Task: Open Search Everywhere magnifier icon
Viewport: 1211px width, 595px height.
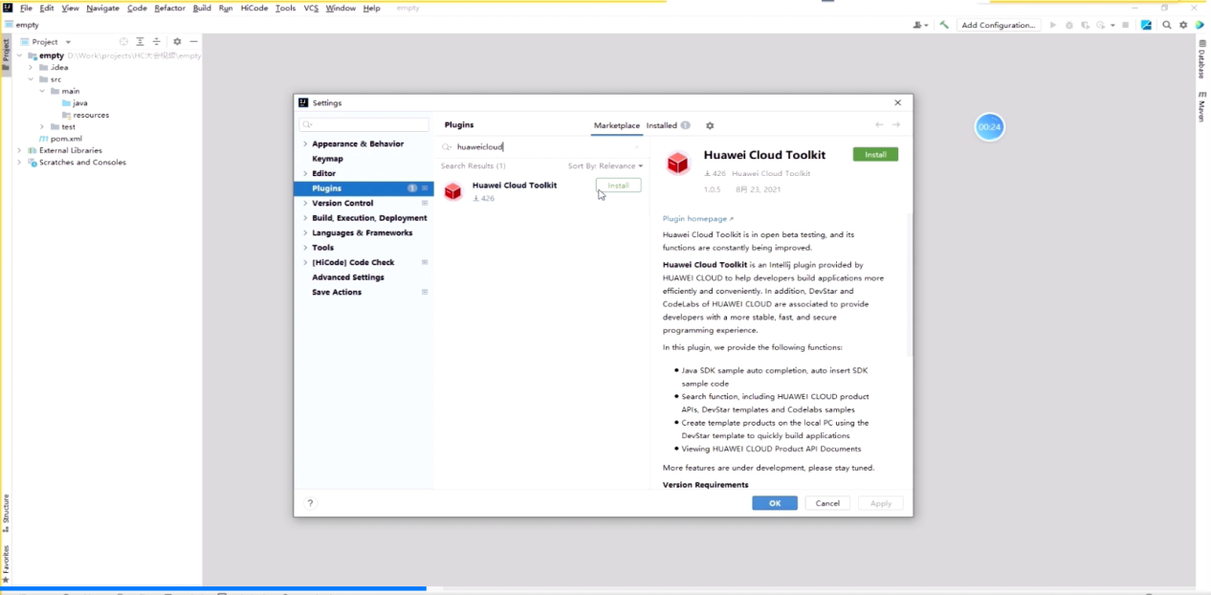Action: [x=1166, y=25]
